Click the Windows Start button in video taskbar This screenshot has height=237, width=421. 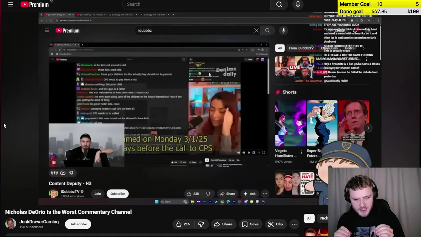coord(157,202)
